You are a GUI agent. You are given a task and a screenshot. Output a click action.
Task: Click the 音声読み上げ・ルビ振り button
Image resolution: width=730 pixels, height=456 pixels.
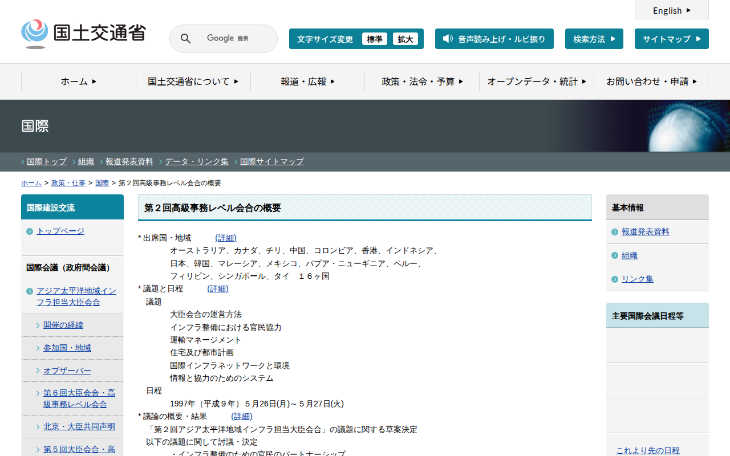(494, 39)
